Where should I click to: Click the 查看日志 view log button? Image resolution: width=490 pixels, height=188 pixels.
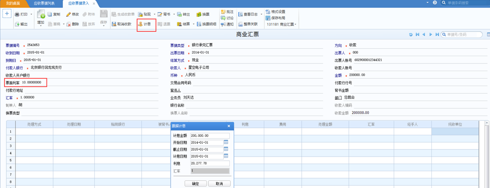[248, 14]
